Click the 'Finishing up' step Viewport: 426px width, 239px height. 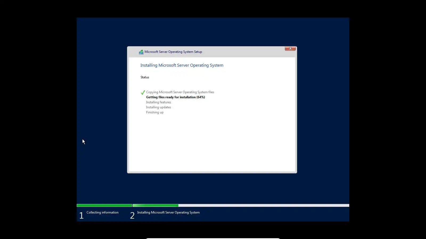(x=155, y=112)
